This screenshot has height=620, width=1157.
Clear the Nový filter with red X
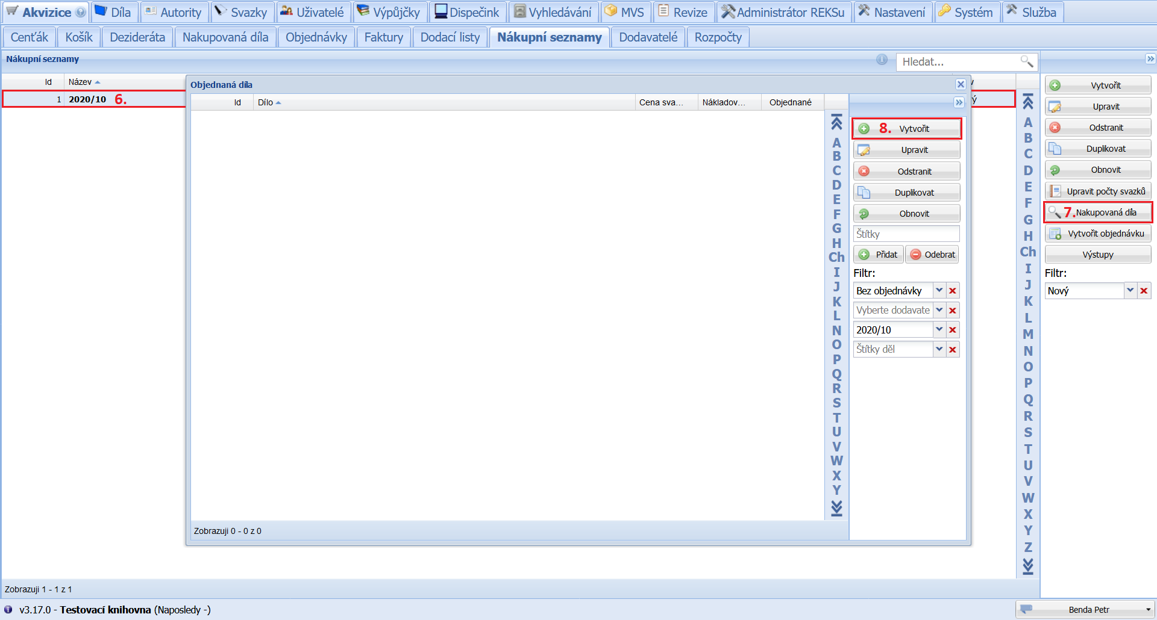point(1144,291)
